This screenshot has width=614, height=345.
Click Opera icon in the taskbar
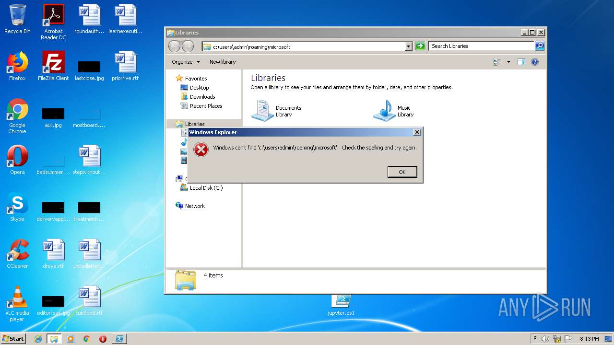tap(103, 339)
